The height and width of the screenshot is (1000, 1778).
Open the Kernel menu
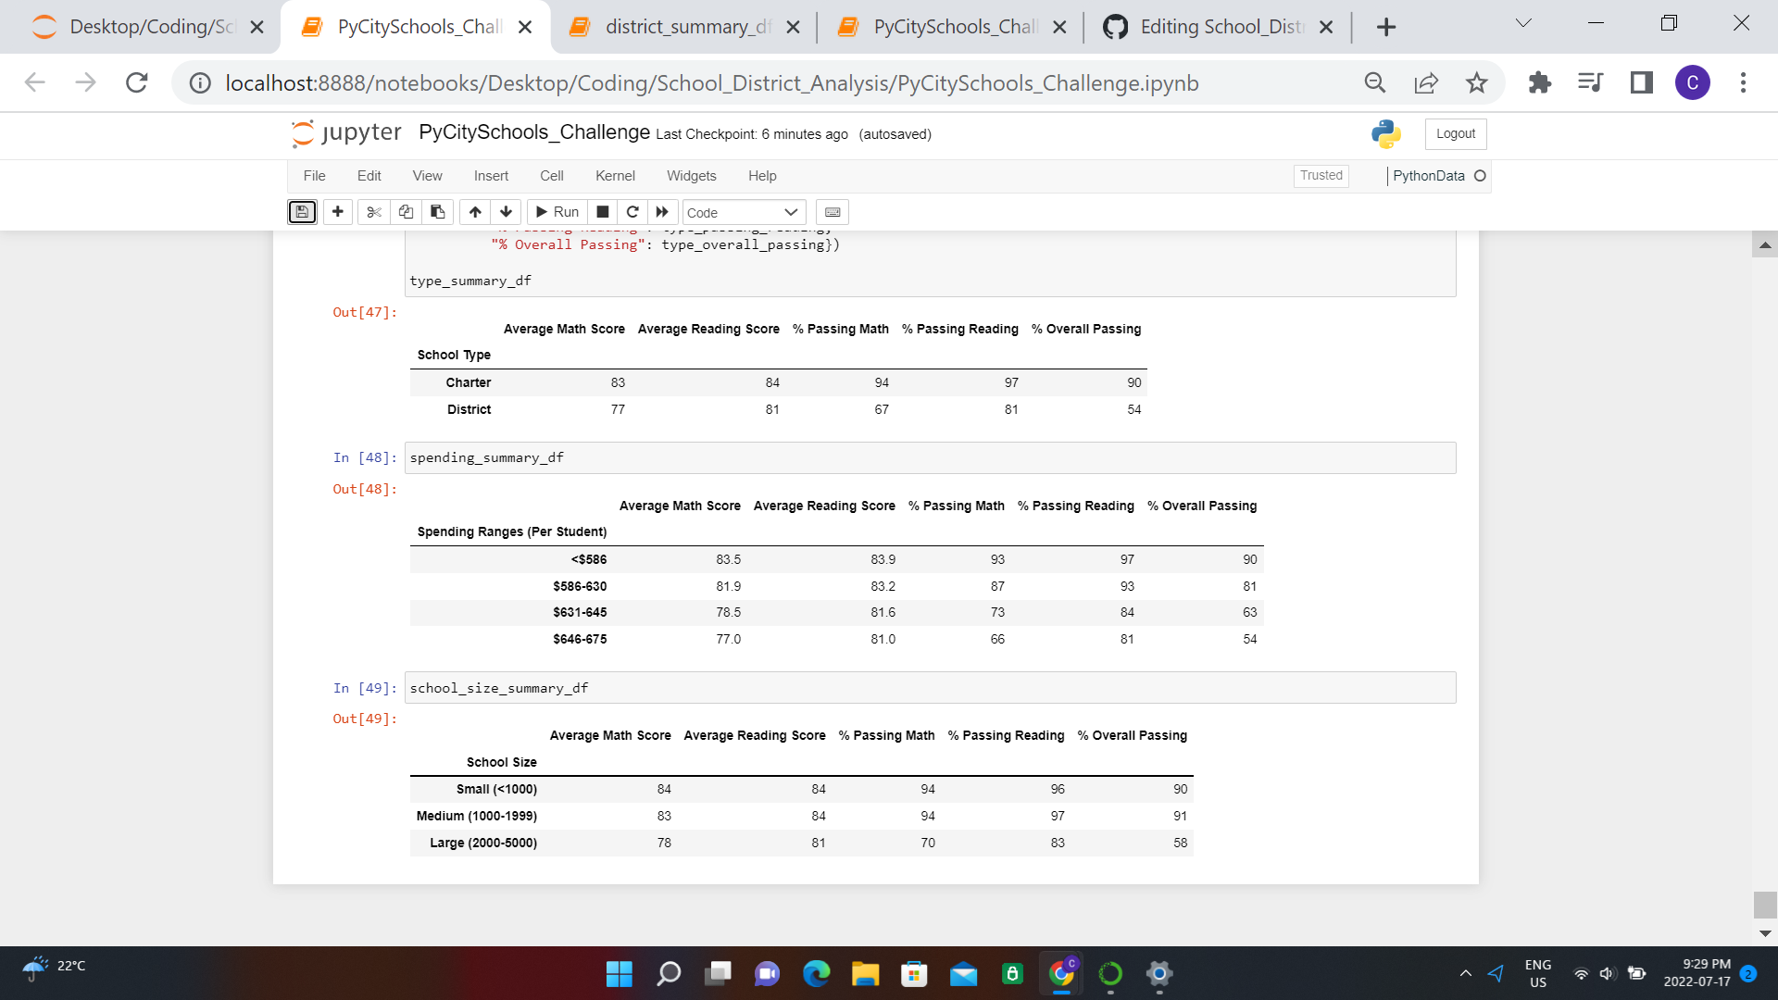tap(615, 176)
